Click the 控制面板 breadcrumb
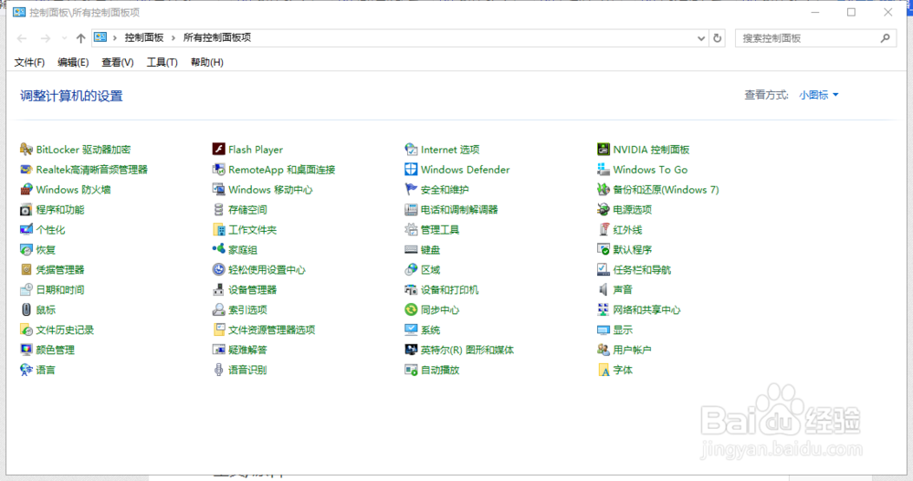 click(x=144, y=37)
